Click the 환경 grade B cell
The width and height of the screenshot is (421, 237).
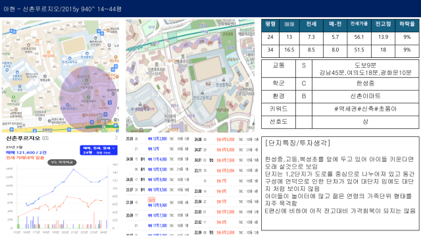[304, 96]
